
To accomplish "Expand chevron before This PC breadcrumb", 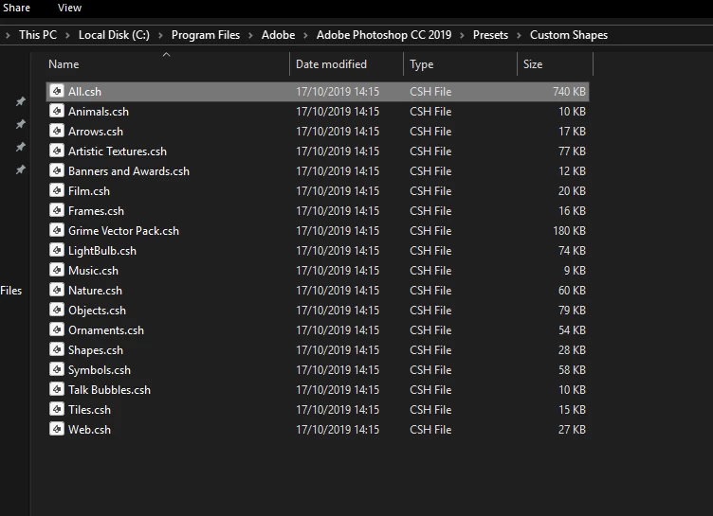I will (x=8, y=35).
